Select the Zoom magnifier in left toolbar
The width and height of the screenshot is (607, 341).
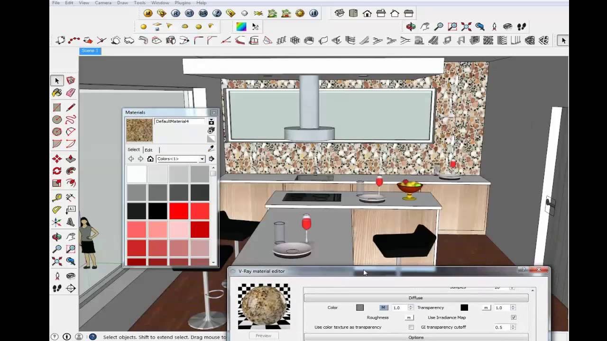coord(57,249)
